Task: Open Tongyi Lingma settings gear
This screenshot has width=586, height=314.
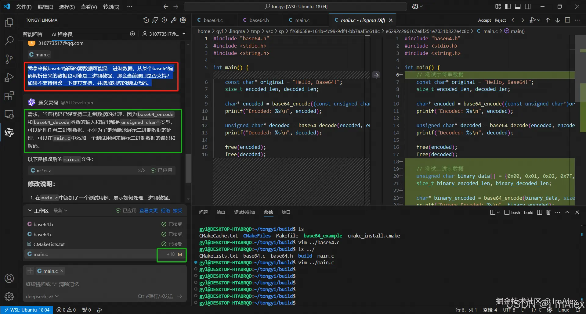Action: pos(183,20)
